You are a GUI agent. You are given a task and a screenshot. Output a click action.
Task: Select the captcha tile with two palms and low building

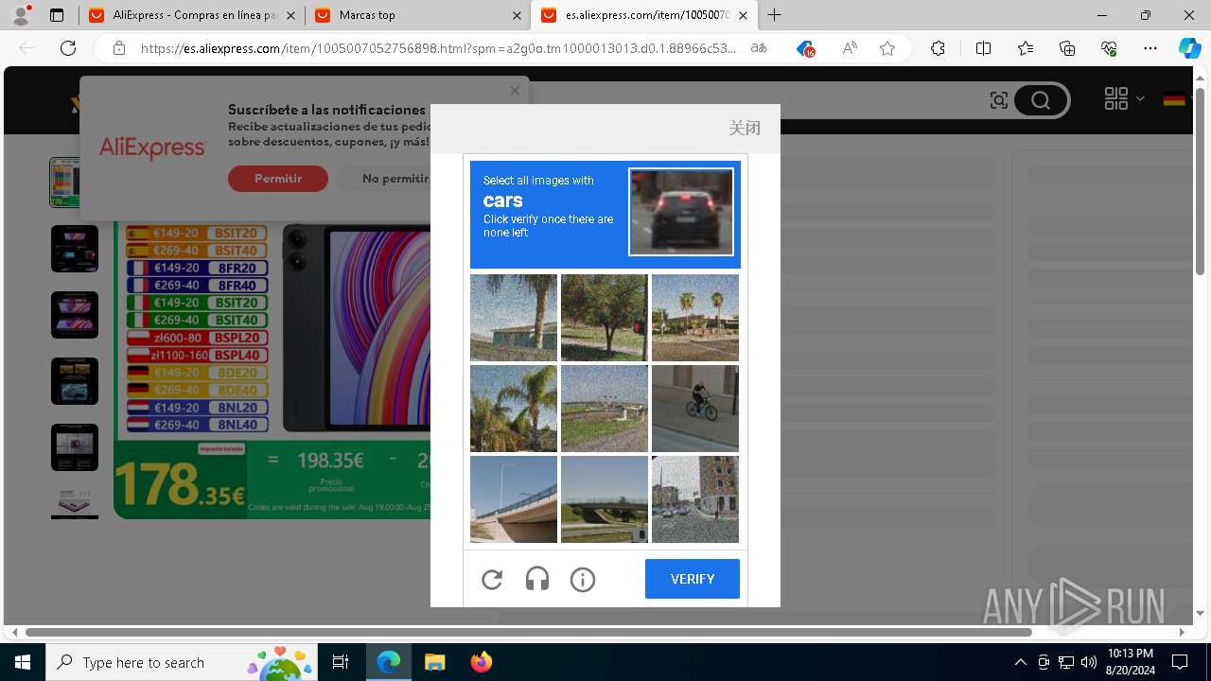tap(695, 318)
